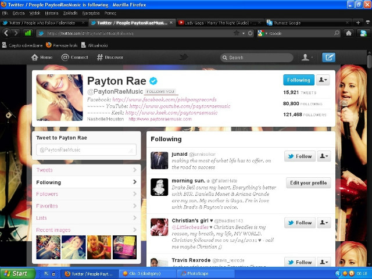Click the Tweet to Payton Rae text box
This screenshot has width=372, height=279.
click(x=87, y=150)
